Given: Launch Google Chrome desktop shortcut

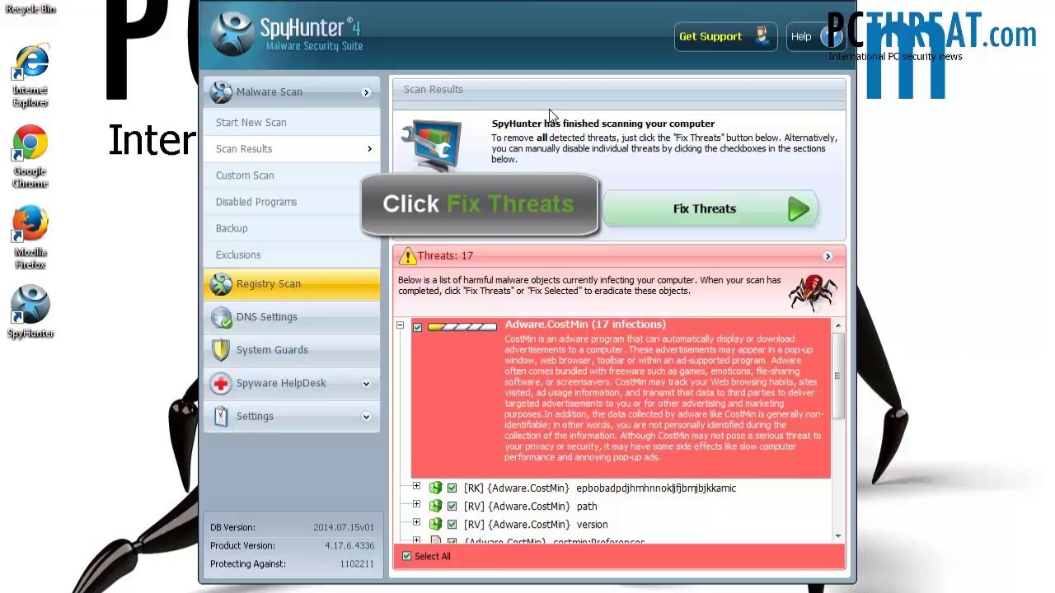Looking at the screenshot, I should coord(30,156).
